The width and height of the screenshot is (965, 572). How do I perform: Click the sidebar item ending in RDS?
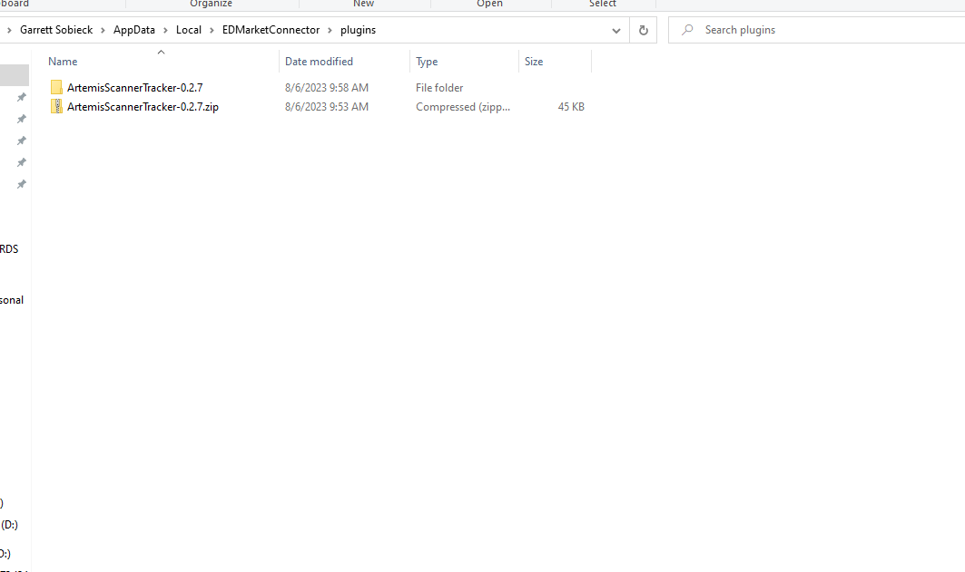point(9,248)
